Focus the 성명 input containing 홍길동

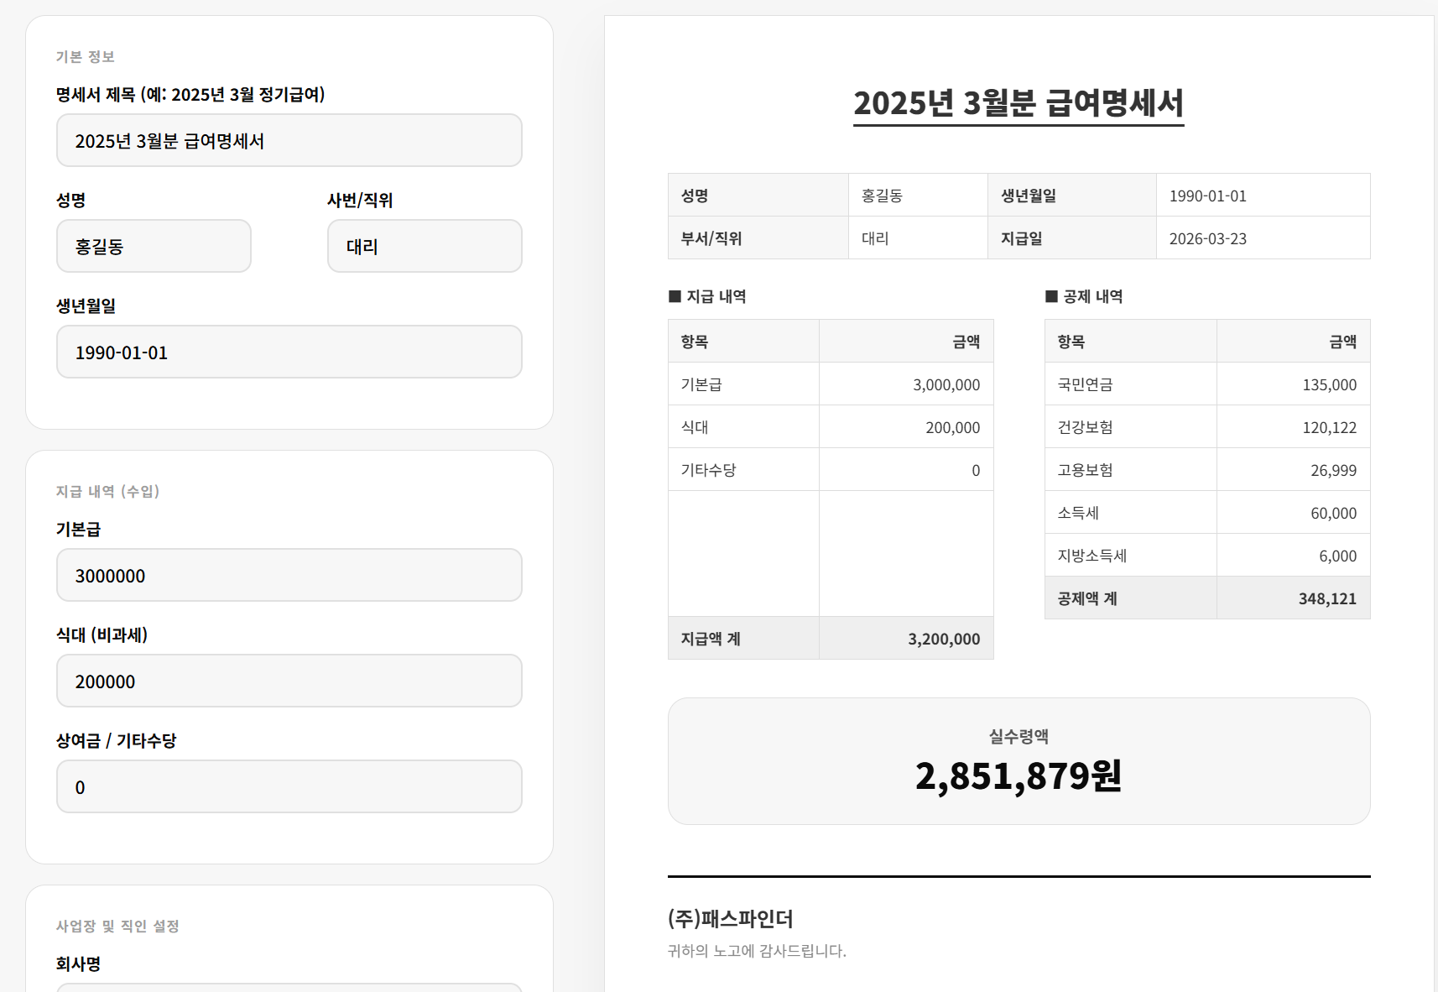154,247
